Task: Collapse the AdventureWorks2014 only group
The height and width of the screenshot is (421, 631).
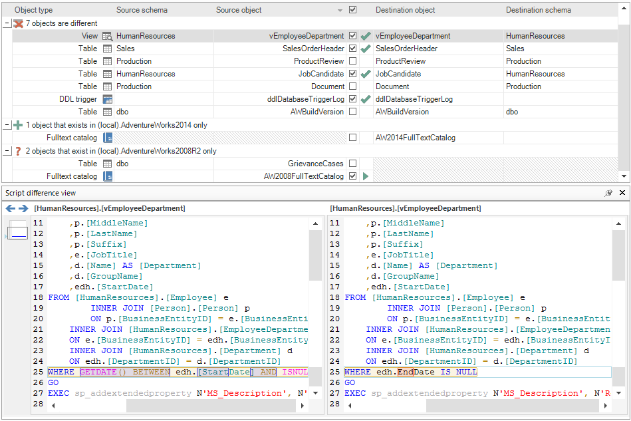Action: click(x=7, y=125)
